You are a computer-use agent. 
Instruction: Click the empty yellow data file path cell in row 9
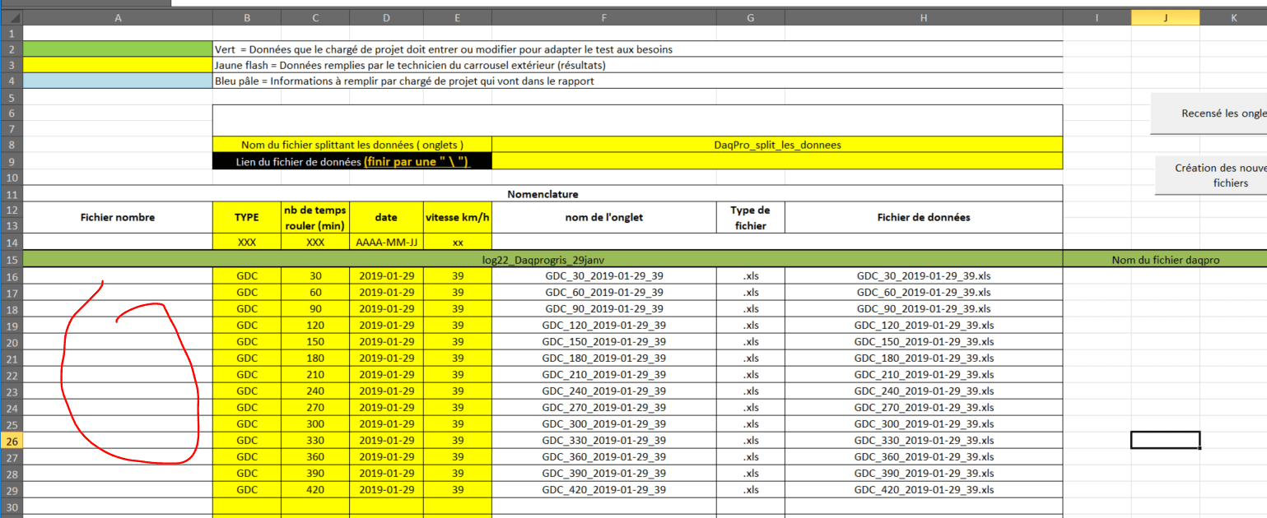[776, 162]
